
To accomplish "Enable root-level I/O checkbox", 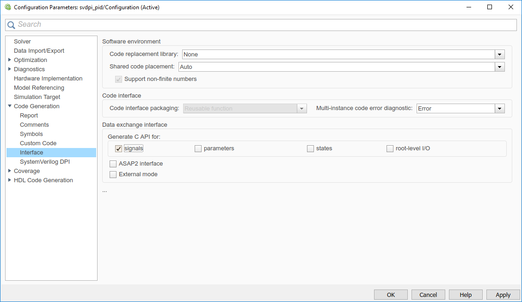I will pyautogui.click(x=390, y=149).
